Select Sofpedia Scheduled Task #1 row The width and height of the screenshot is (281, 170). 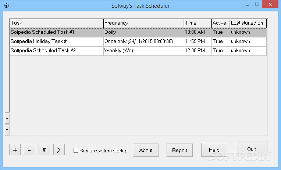138,32
